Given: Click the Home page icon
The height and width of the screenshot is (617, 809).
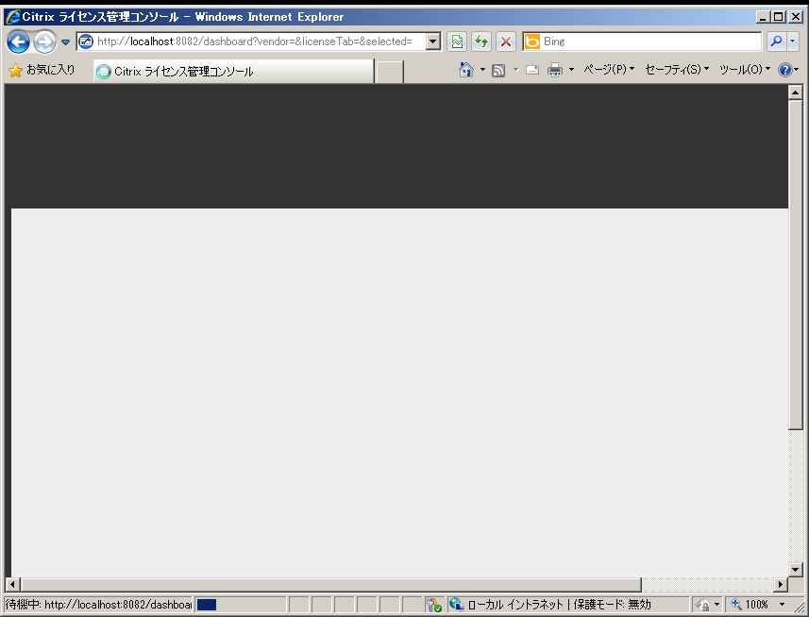Looking at the screenshot, I should click(x=465, y=71).
